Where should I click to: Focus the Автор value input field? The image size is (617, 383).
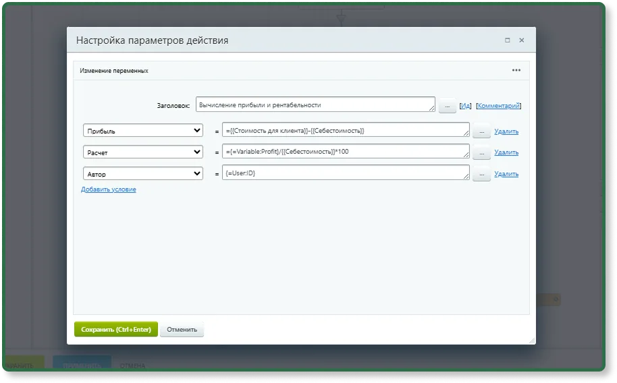[x=346, y=173]
